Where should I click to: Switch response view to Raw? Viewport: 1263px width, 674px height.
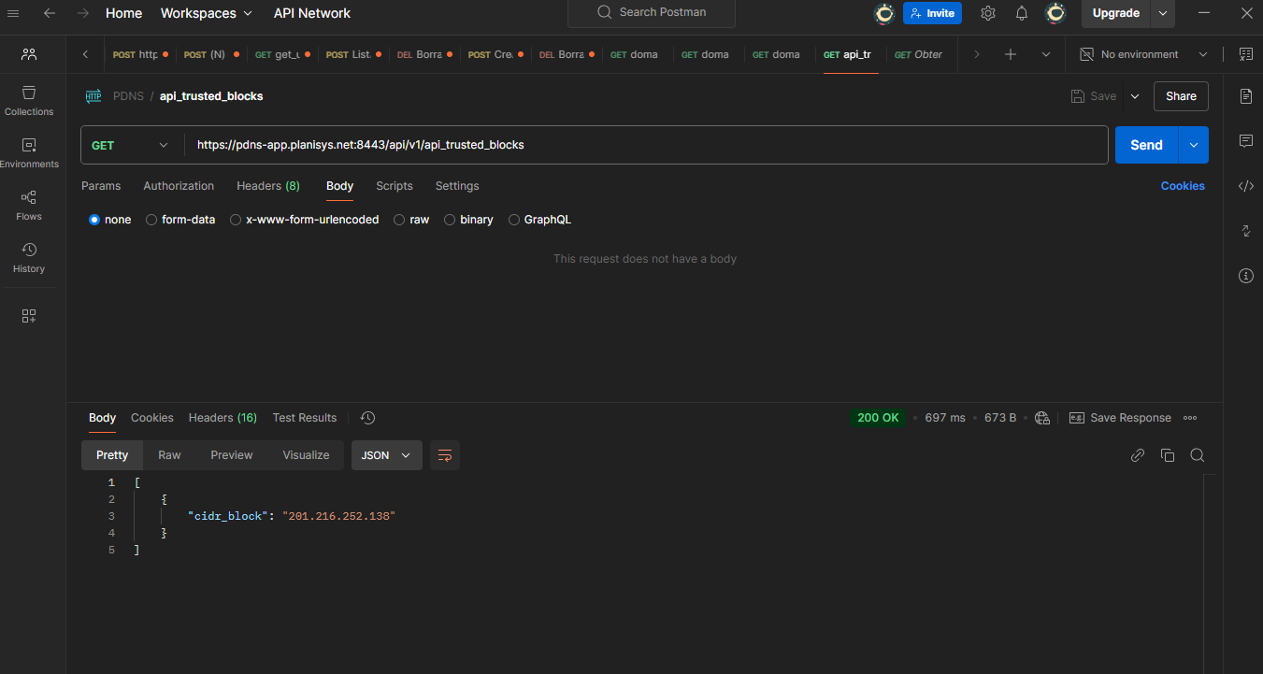click(x=169, y=455)
